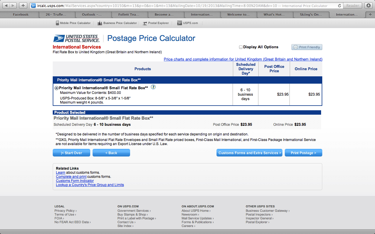Click the Online Price $23.95 table cell
Screen dimensions: 375x234
[306, 94]
